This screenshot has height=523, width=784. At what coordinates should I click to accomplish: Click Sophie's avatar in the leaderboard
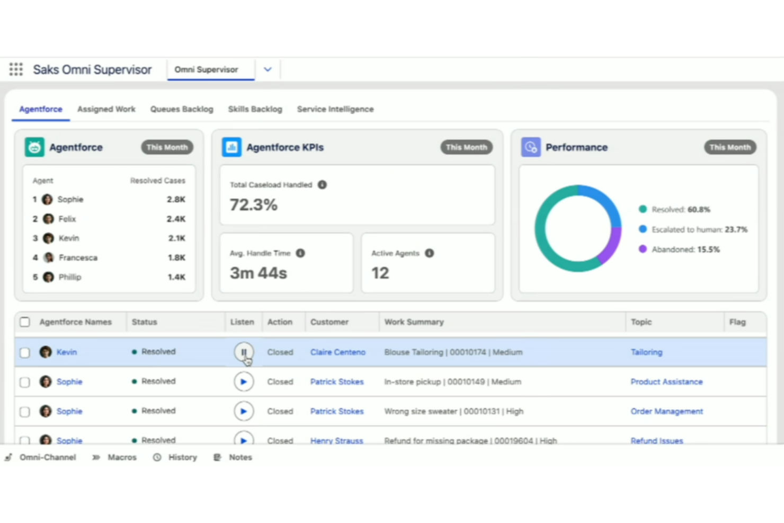(x=47, y=199)
